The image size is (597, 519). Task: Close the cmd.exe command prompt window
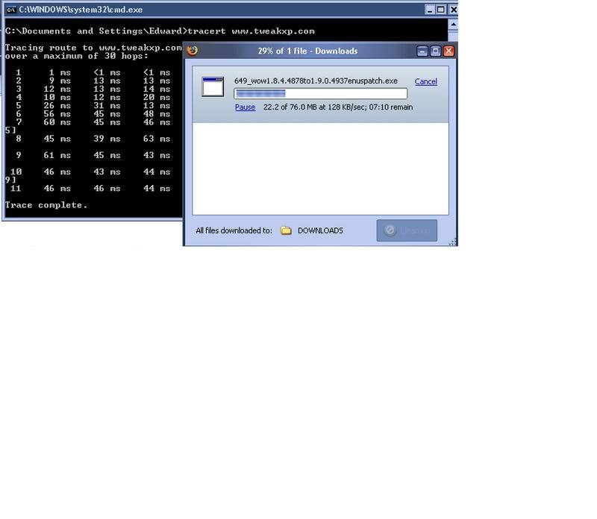[x=452, y=10]
